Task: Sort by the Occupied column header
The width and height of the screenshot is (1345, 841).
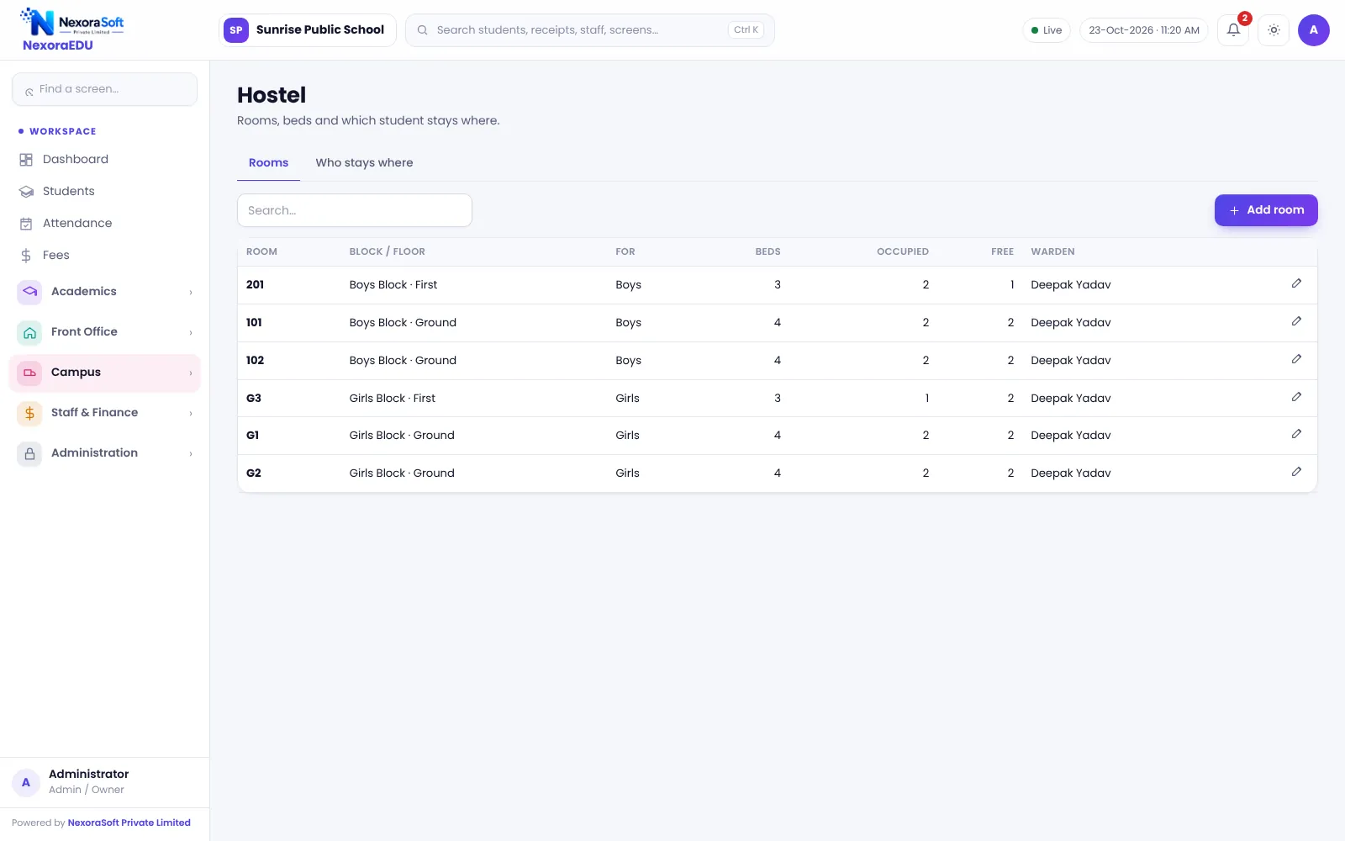Action: (902, 251)
